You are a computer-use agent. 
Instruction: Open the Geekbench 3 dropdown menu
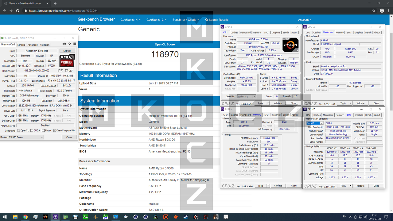click(156, 20)
